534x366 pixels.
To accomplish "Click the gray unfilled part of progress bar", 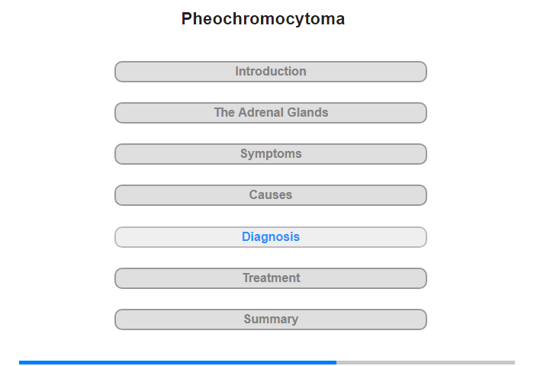I will (x=426, y=363).
